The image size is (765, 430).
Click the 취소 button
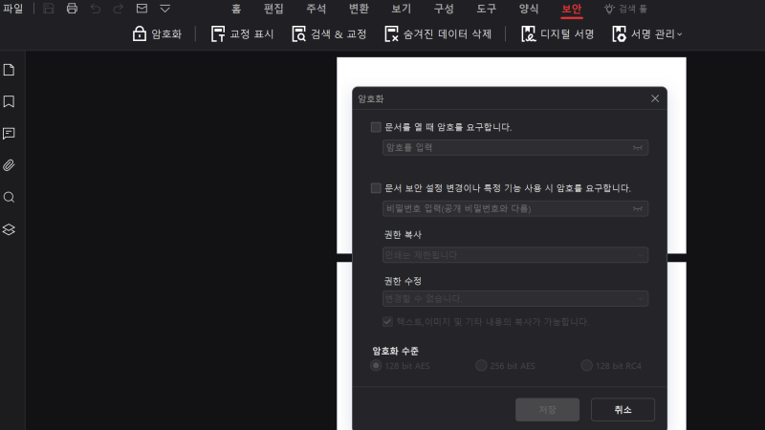point(623,410)
